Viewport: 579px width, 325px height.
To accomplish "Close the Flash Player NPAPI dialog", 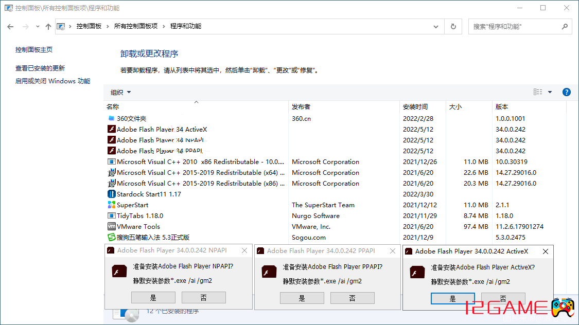I will tap(244, 250).
